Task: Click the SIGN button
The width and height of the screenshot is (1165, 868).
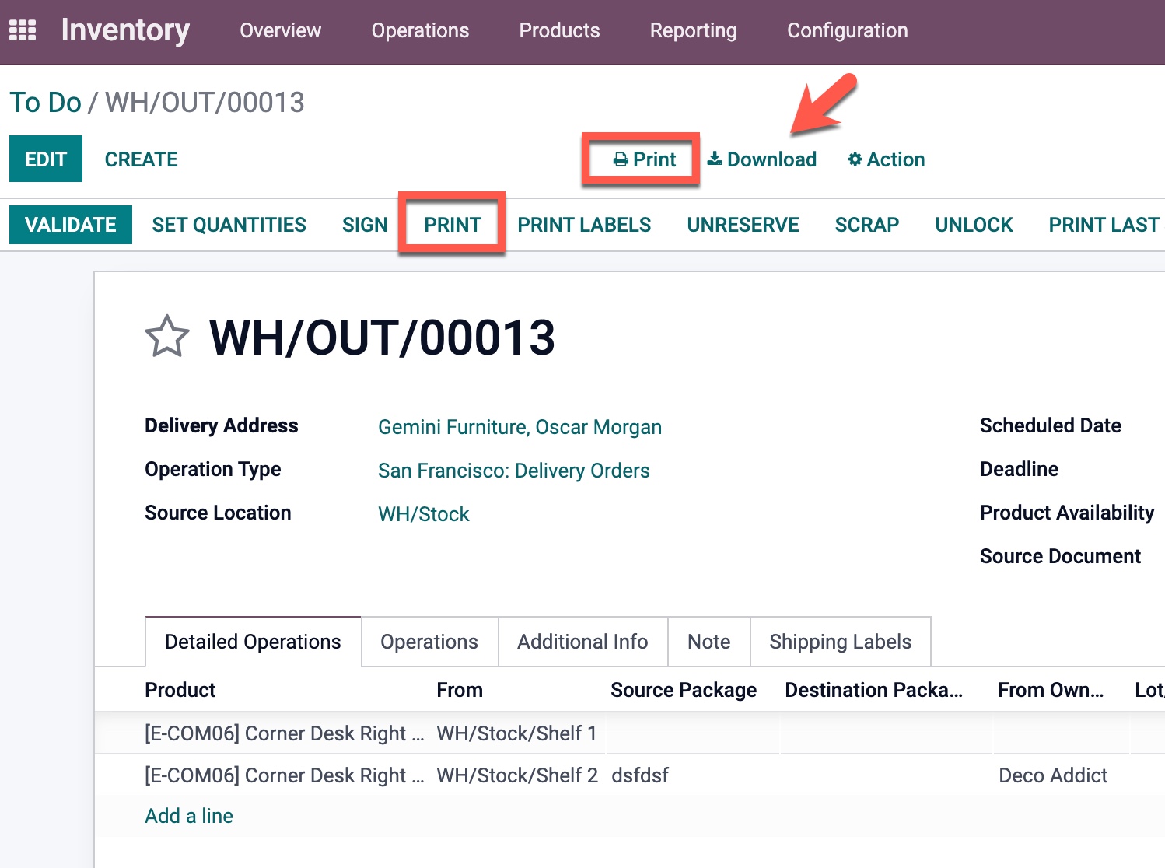Action: click(365, 225)
